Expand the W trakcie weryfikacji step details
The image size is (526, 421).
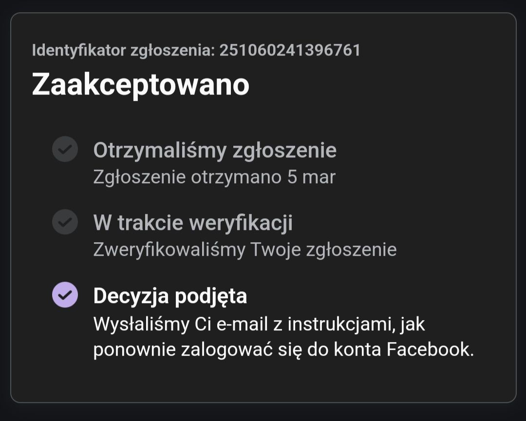(192, 222)
